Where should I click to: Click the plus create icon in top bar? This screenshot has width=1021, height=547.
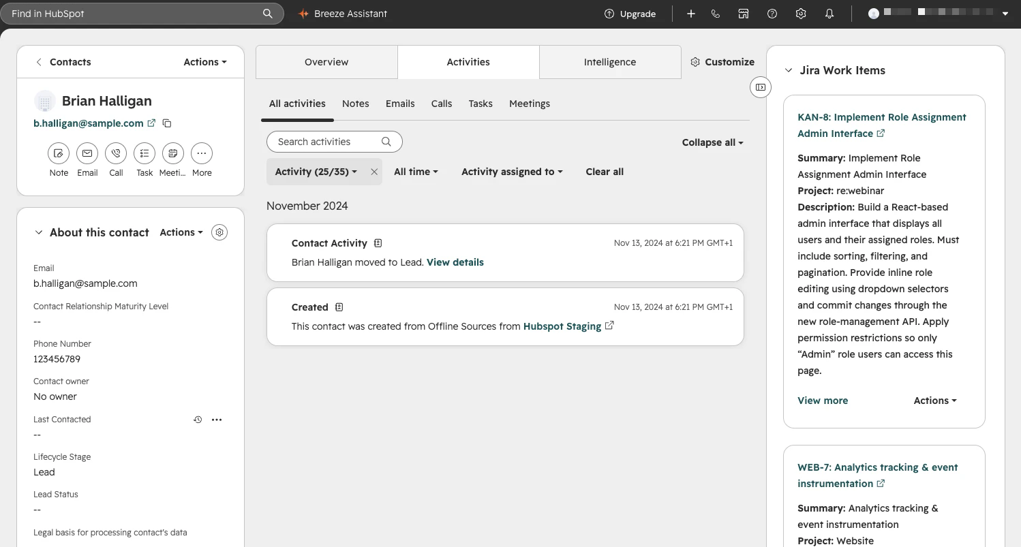click(691, 14)
